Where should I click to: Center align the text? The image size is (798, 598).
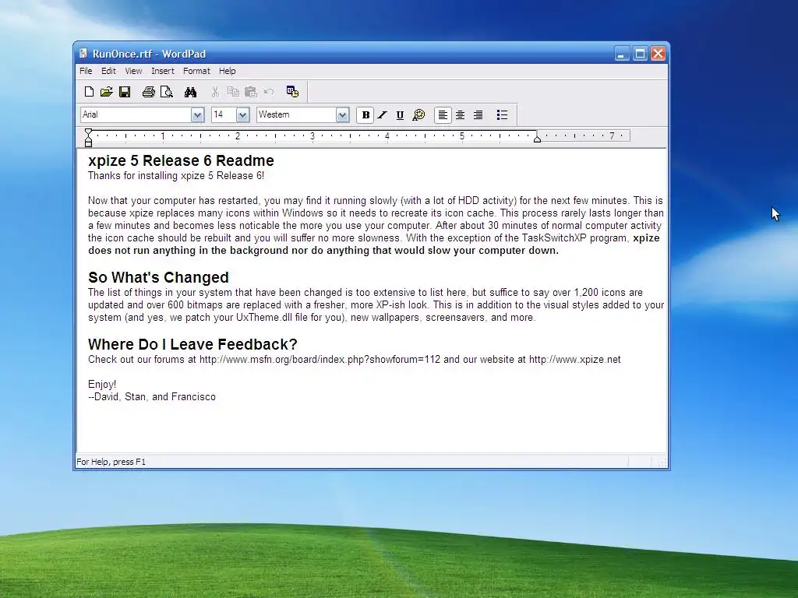(x=460, y=115)
